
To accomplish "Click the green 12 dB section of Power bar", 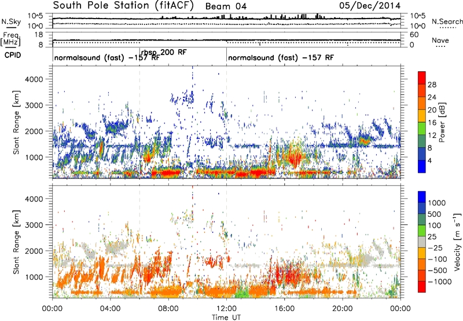I will coord(422,128).
